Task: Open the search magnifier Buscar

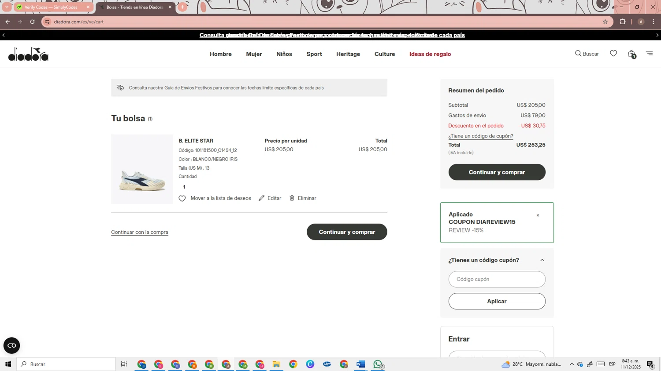Action: click(587, 54)
